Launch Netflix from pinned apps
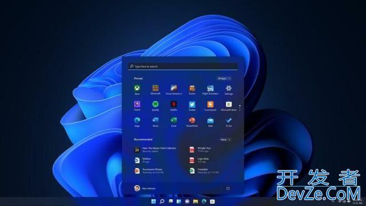The image size is (366, 206). [174, 106]
